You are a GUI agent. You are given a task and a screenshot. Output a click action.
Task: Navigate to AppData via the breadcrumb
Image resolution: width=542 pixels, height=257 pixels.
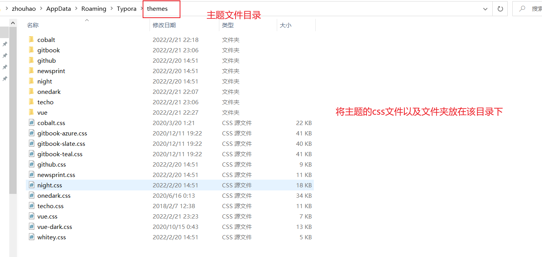pyautogui.click(x=58, y=8)
